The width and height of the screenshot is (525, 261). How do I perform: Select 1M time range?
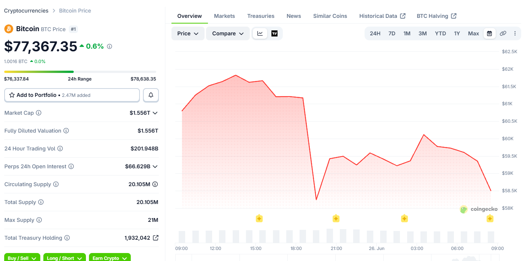[407, 33]
